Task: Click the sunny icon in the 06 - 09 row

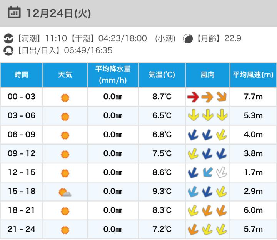Action: point(65,136)
